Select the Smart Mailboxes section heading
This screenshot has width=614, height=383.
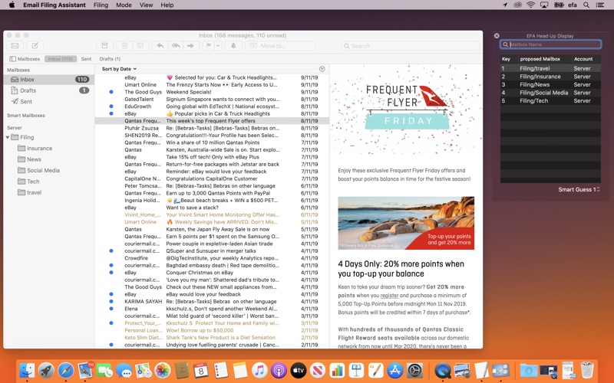tap(26, 116)
